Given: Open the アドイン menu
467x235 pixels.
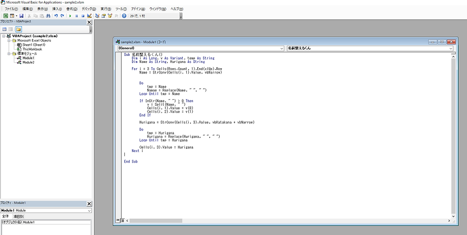Looking at the screenshot, I should point(138,9).
